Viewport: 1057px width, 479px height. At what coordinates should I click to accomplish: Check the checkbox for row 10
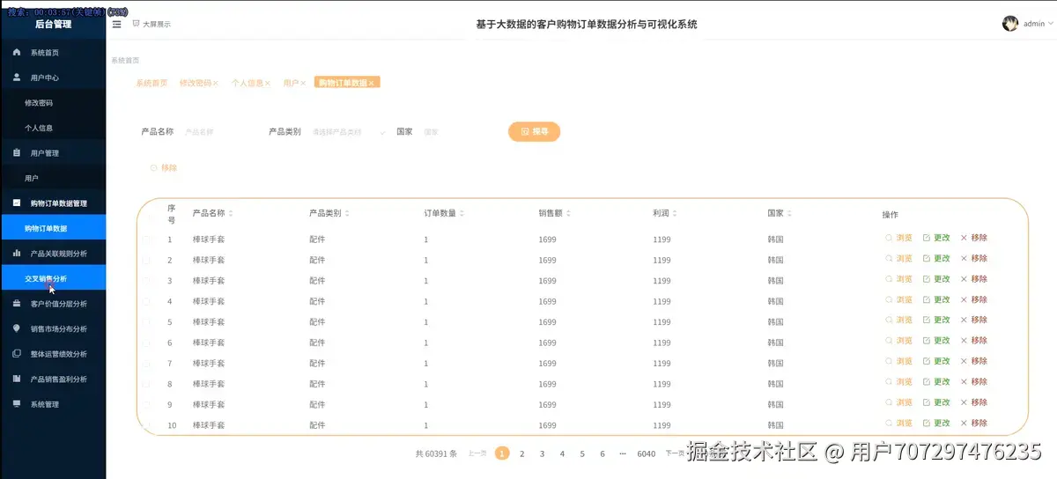point(147,425)
